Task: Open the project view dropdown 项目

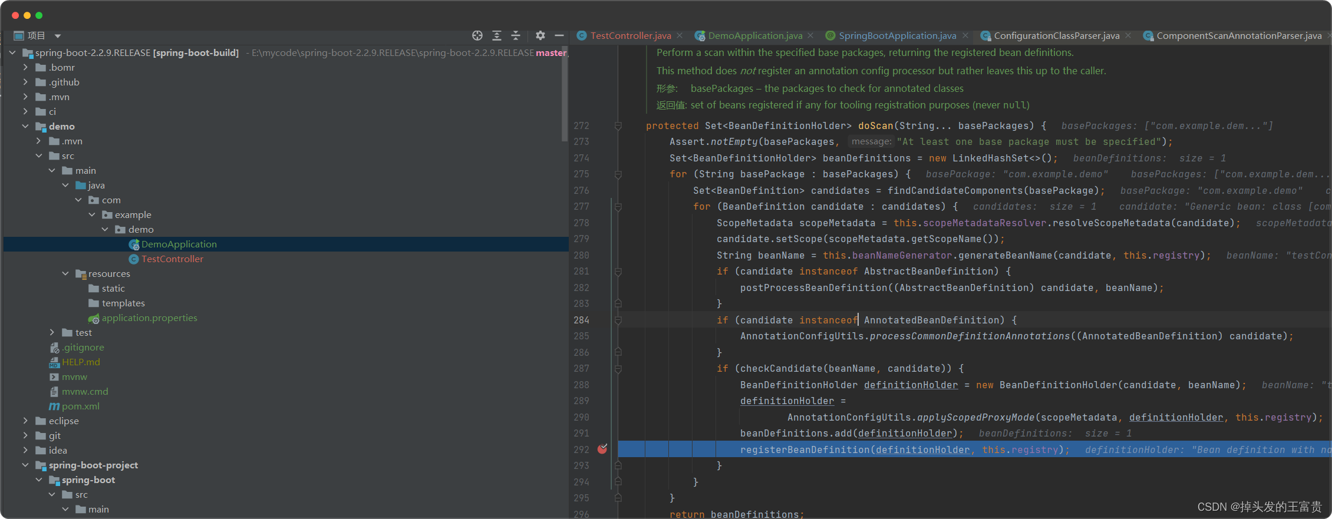Action: pyautogui.click(x=38, y=36)
